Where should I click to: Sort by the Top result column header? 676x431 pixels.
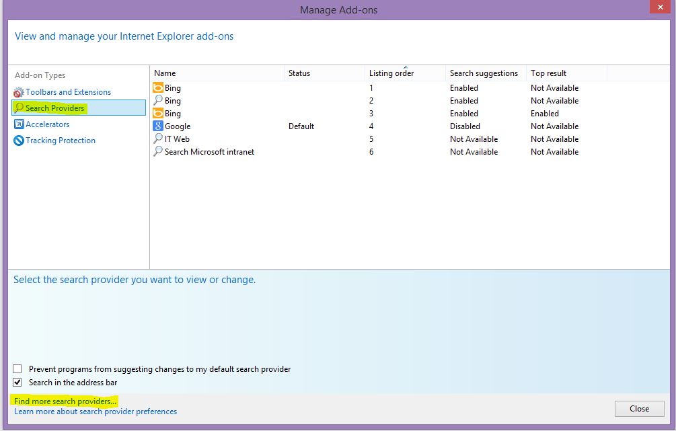[x=566, y=73]
